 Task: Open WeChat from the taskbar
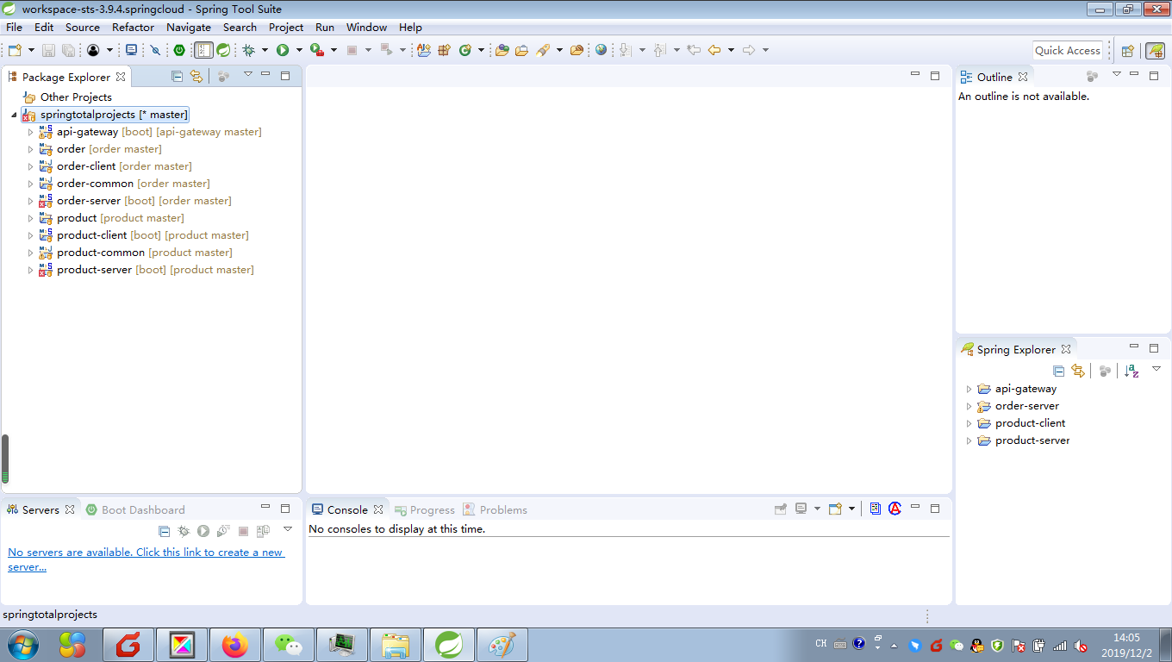[x=288, y=645]
